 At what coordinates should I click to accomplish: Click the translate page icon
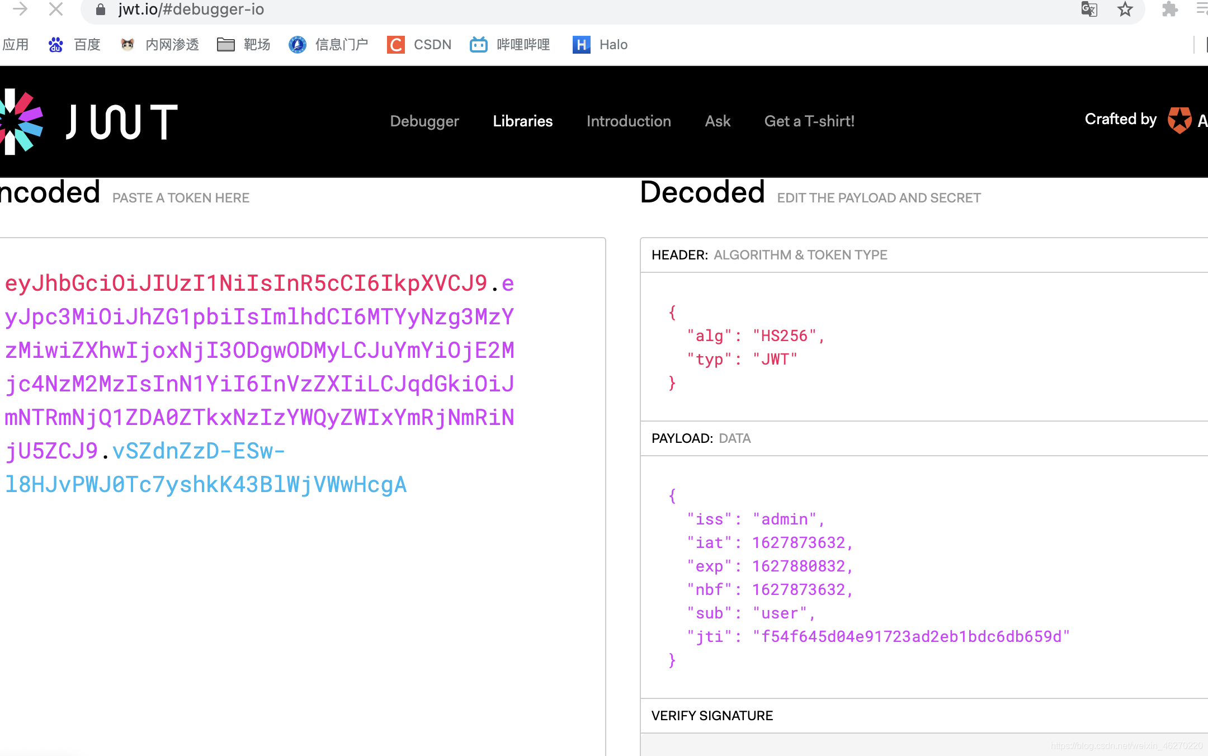1089,9
